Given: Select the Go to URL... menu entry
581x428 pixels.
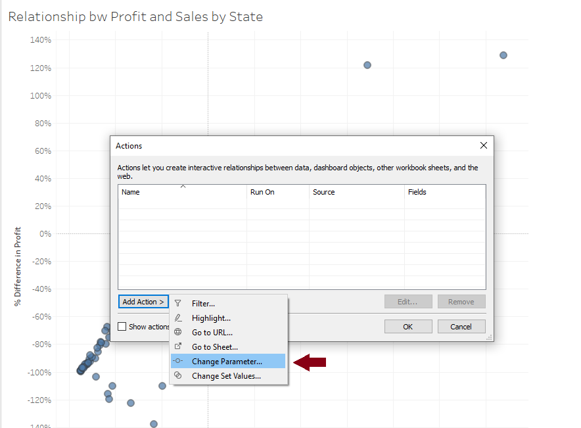Looking at the screenshot, I should point(212,333).
